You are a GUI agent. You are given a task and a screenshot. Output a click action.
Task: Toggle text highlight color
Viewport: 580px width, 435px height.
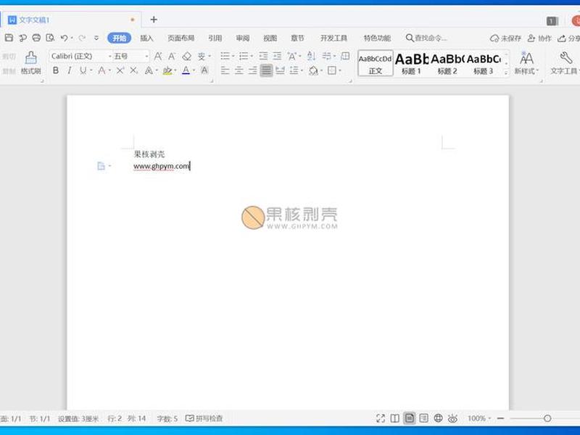tap(167, 70)
